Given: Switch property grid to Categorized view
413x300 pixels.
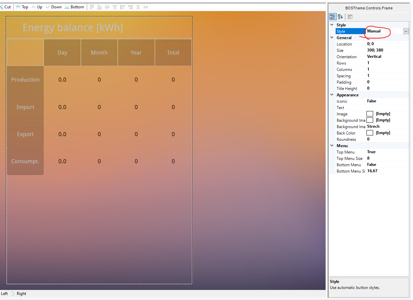Looking at the screenshot, I should [x=333, y=17].
